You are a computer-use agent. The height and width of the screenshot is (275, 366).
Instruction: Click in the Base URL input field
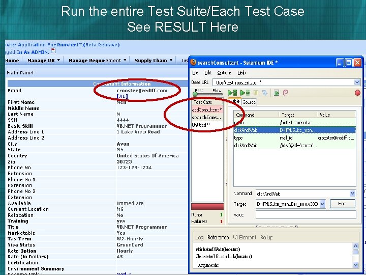283,82
